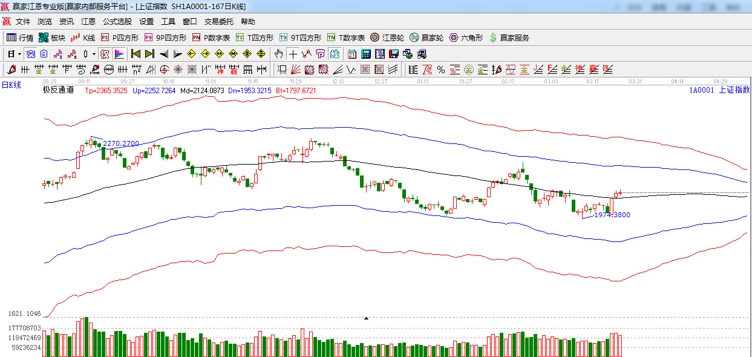Expand the candlestick style dropdown arrow

tap(94, 54)
